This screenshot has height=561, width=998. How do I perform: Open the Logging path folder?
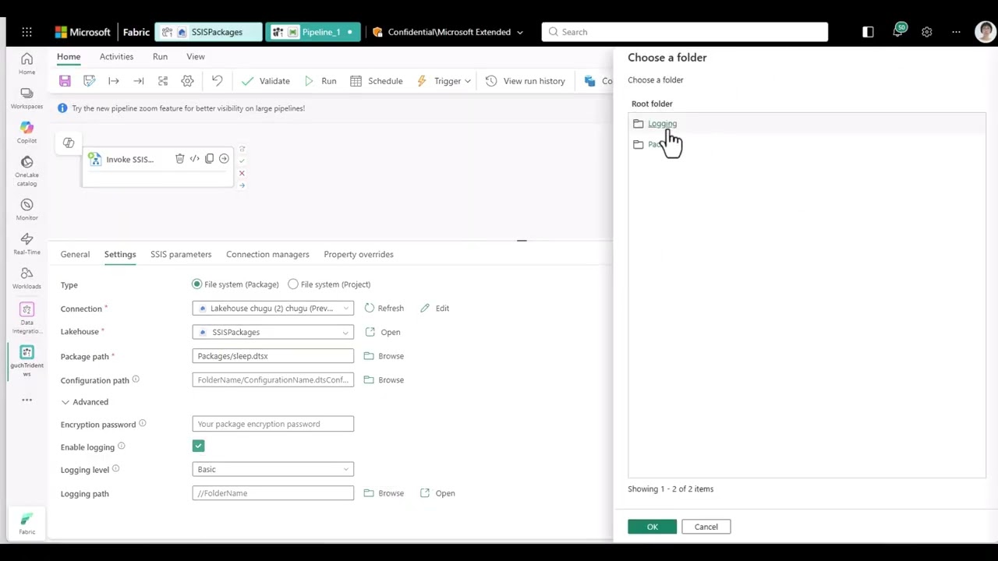pyautogui.click(x=437, y=493)
